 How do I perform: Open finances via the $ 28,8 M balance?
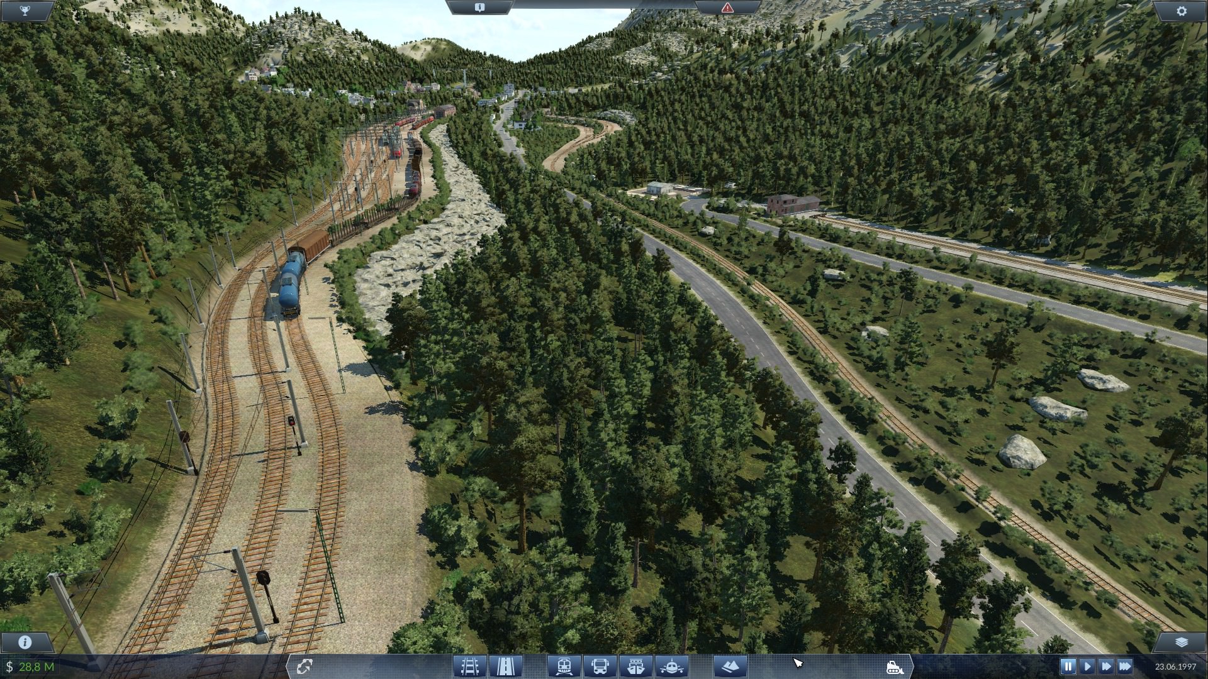click(30, 666)
